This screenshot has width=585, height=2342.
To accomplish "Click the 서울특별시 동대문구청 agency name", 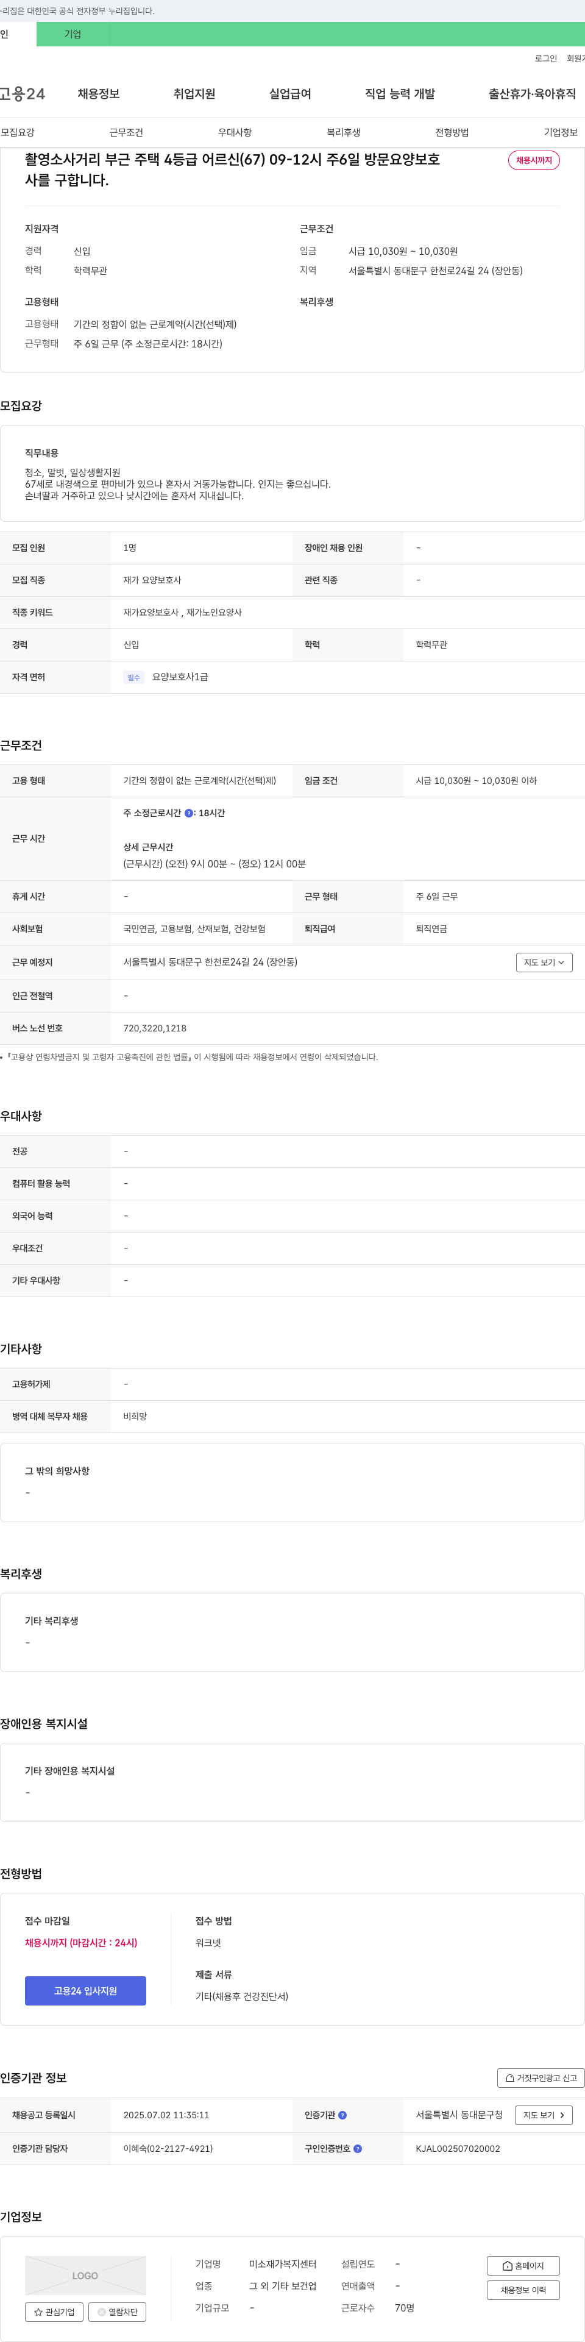I will click(x=459, y=2115).
